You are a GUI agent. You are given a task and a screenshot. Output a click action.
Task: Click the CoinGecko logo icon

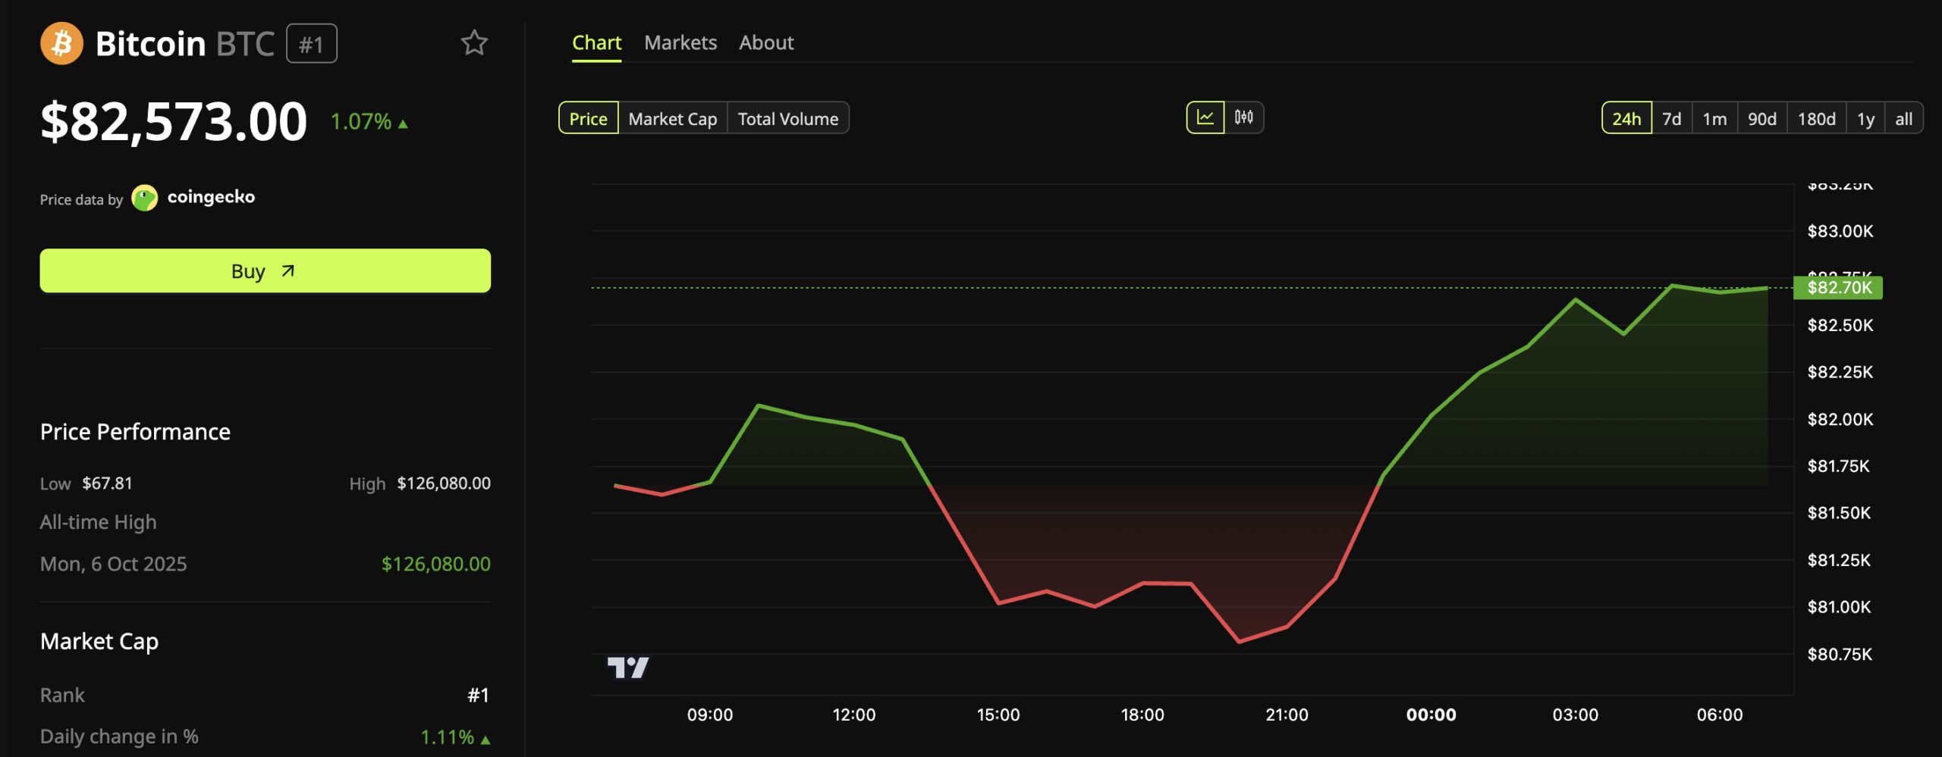pos(144,198)
